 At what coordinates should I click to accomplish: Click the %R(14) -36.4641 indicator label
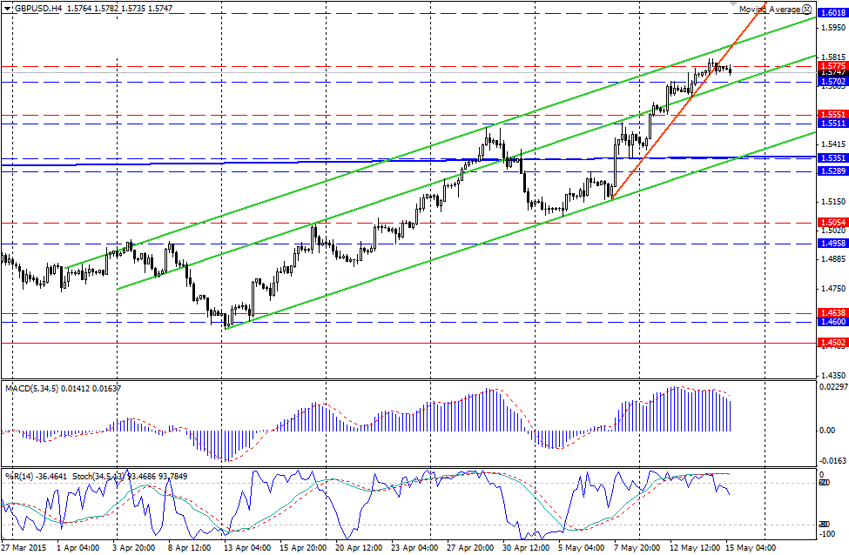36,476
